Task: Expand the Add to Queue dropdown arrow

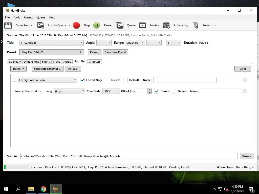Action: point(69,26)
